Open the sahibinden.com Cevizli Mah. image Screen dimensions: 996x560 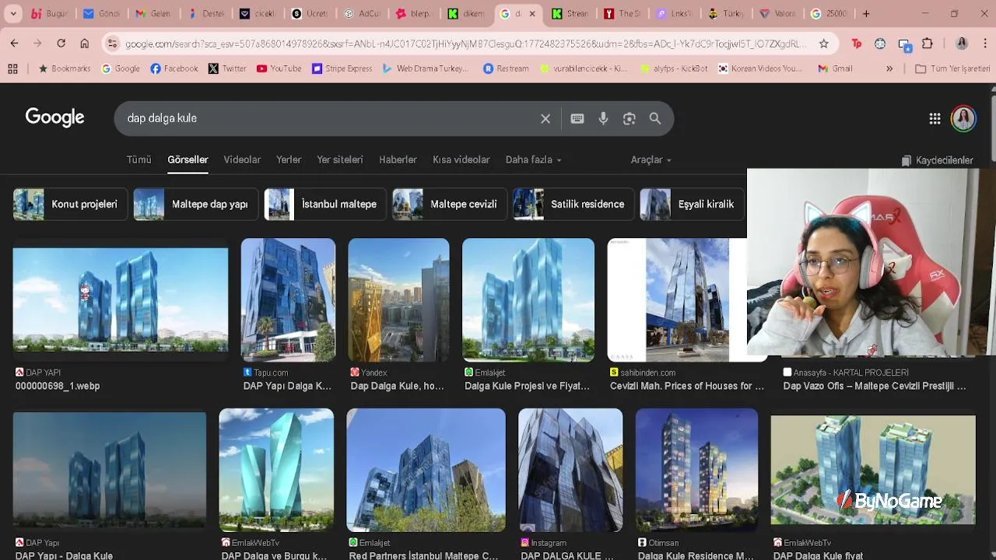[x=677, y=299]
